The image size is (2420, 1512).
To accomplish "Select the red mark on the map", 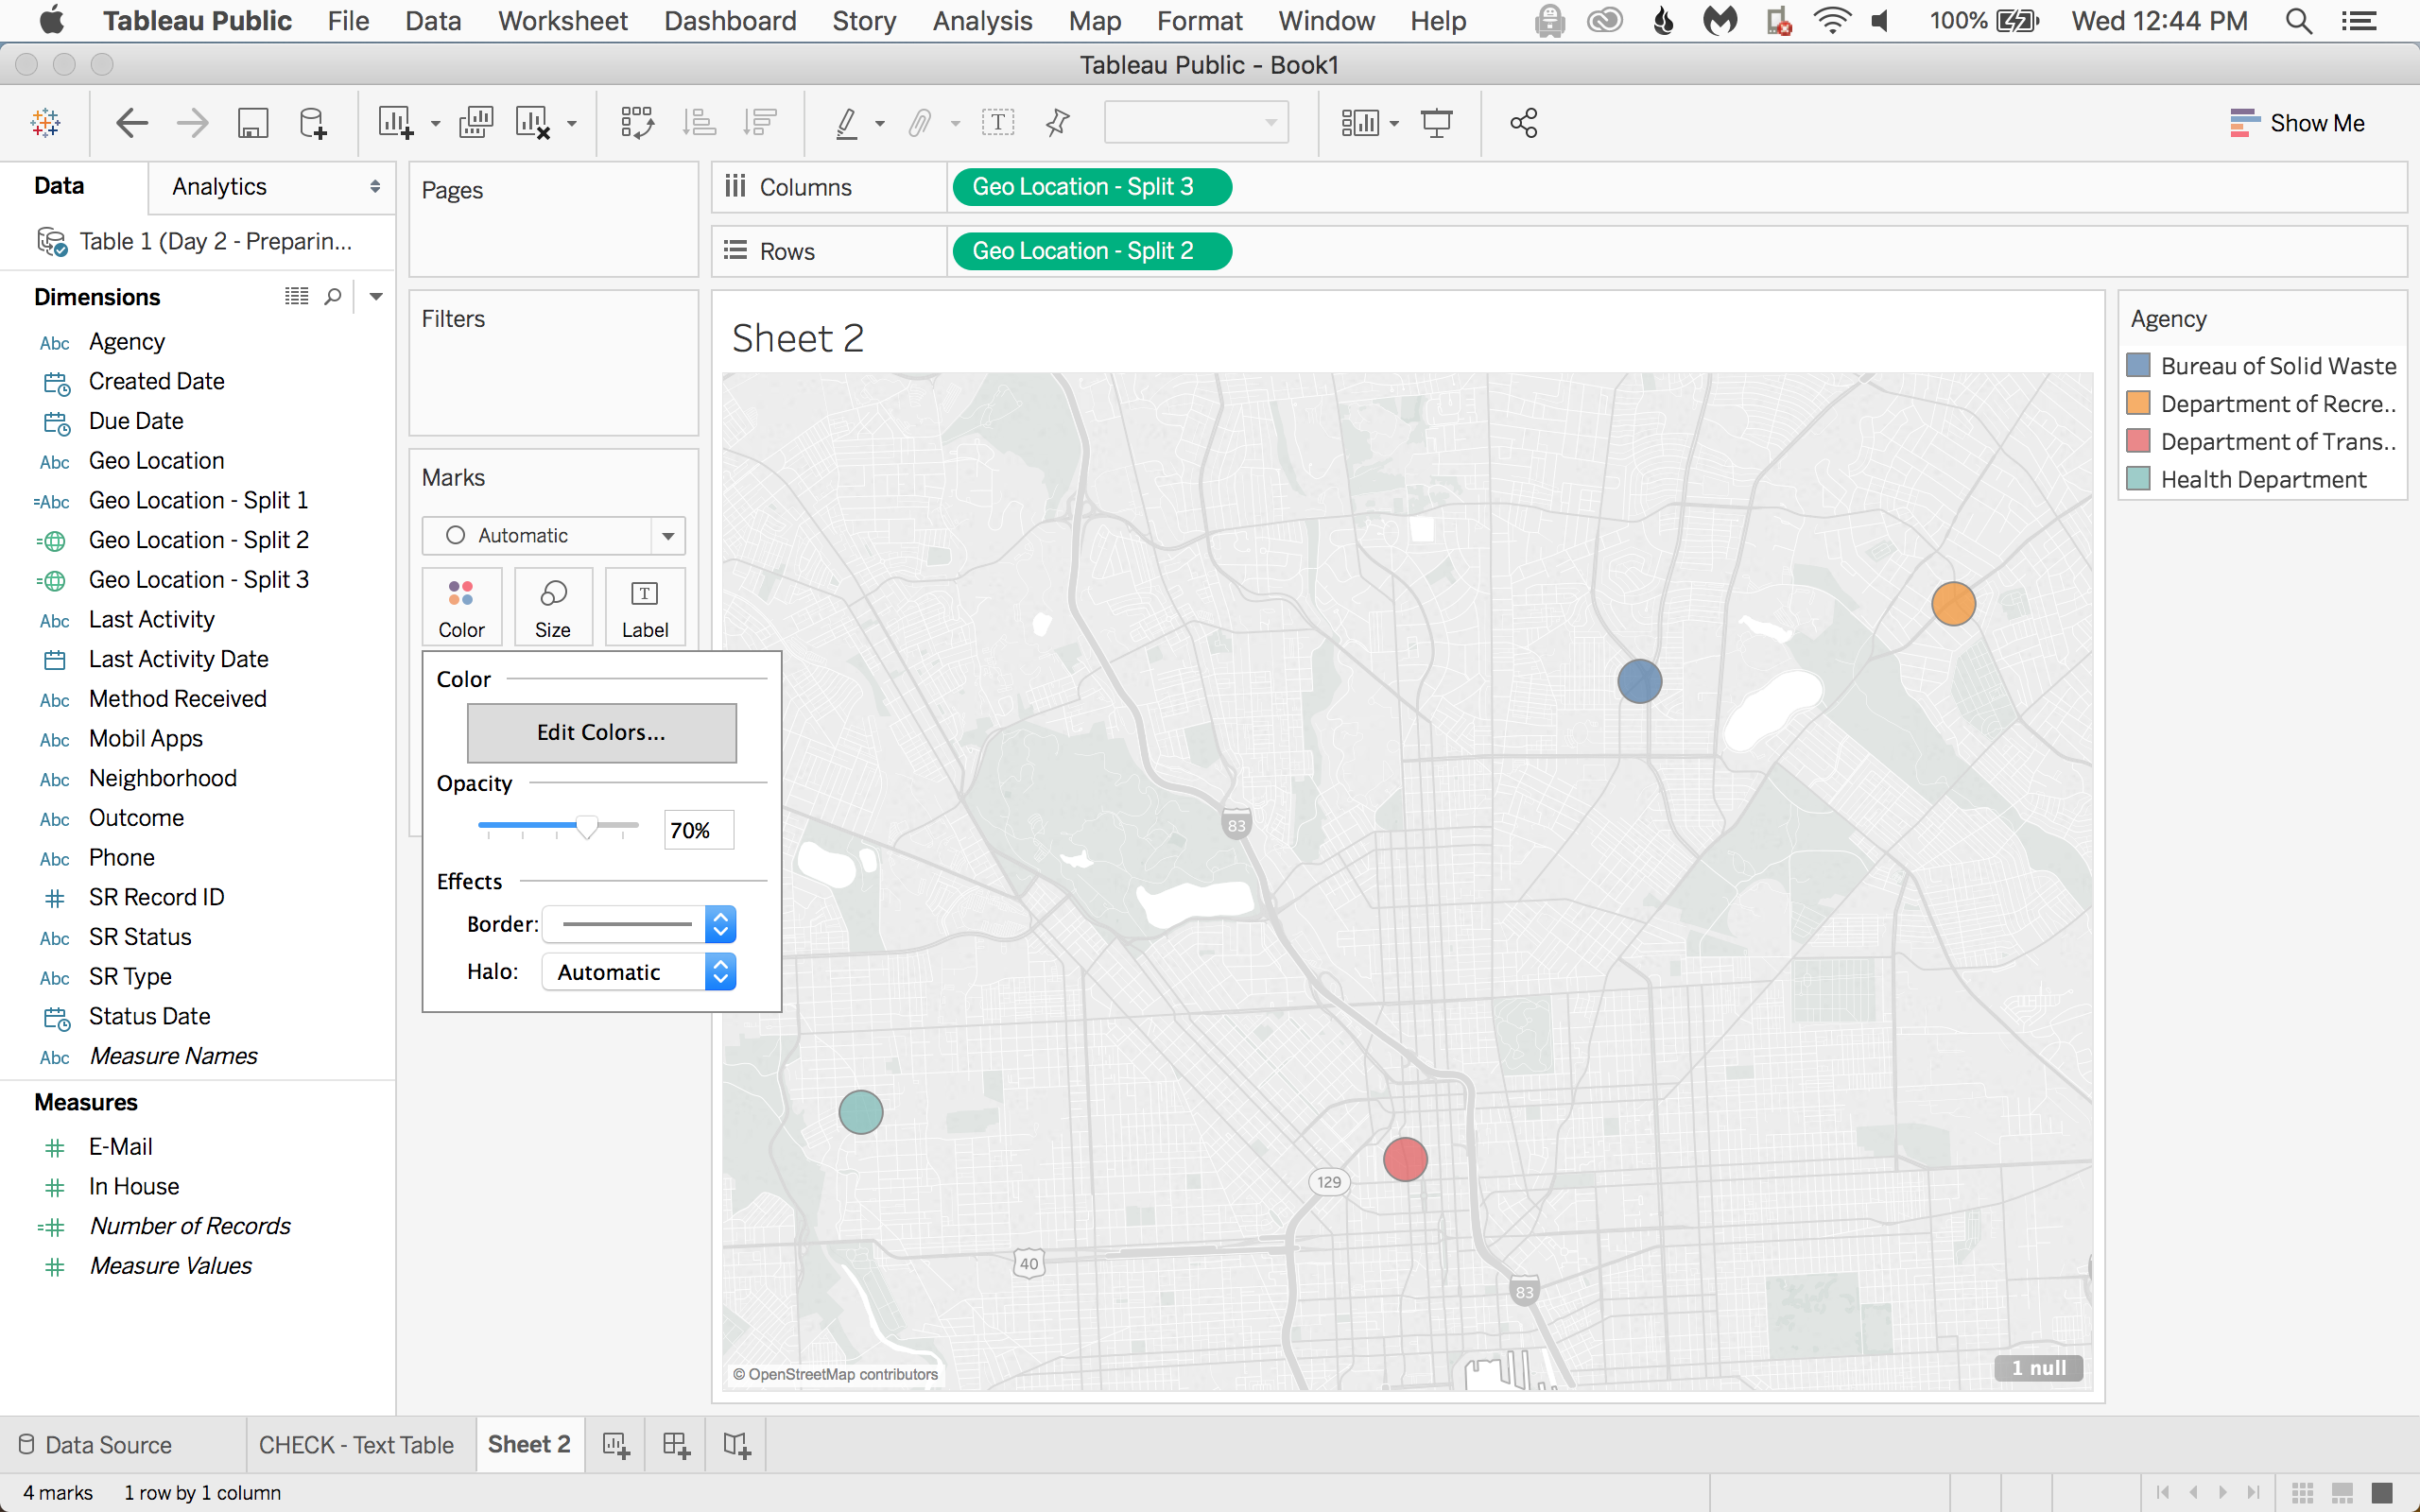I will point(1405,1160).
